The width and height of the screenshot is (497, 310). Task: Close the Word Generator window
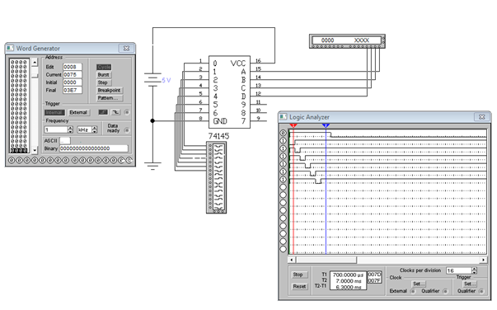click(x=126, y=48)
